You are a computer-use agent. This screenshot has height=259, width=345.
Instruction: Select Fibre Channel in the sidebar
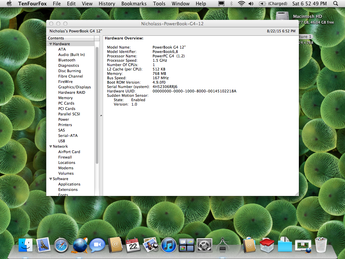(x=71, y=76)
